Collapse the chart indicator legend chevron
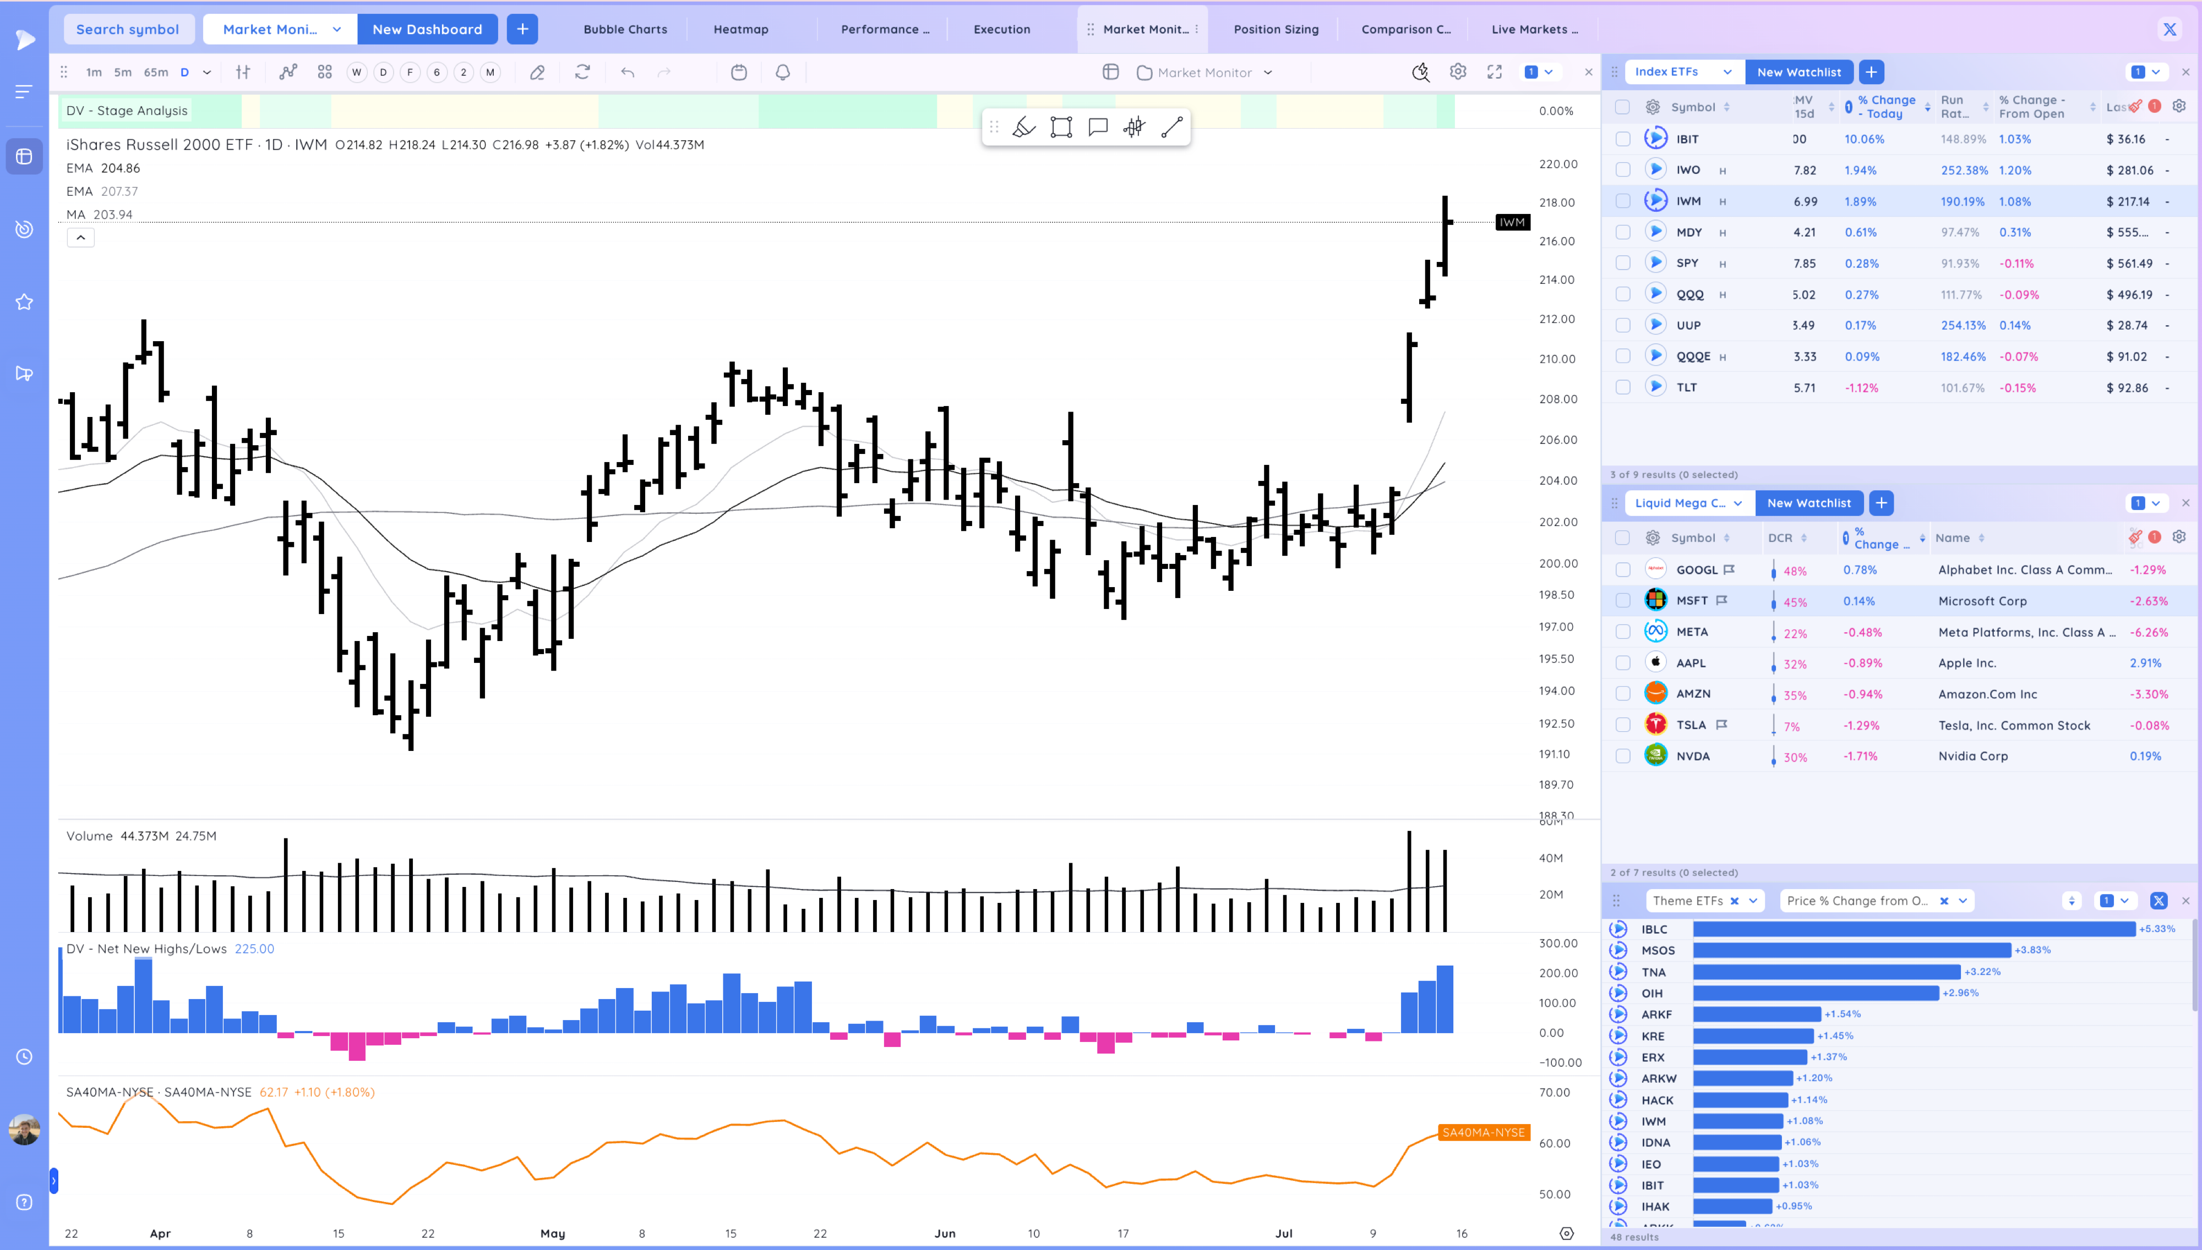This screenshot has width=2202, height=1250. click(x=81, y=238)
